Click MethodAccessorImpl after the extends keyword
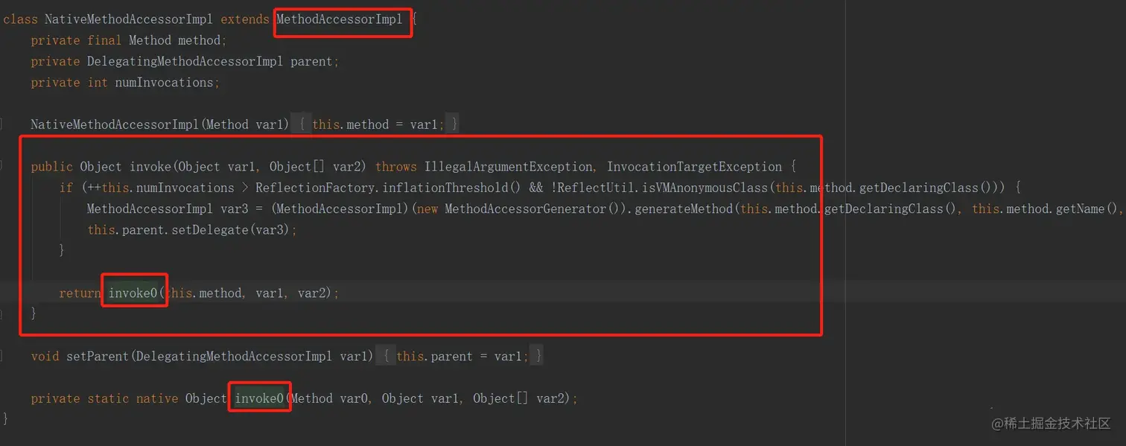This screenshot has height=446, width=1126. (x=340, y=19)
